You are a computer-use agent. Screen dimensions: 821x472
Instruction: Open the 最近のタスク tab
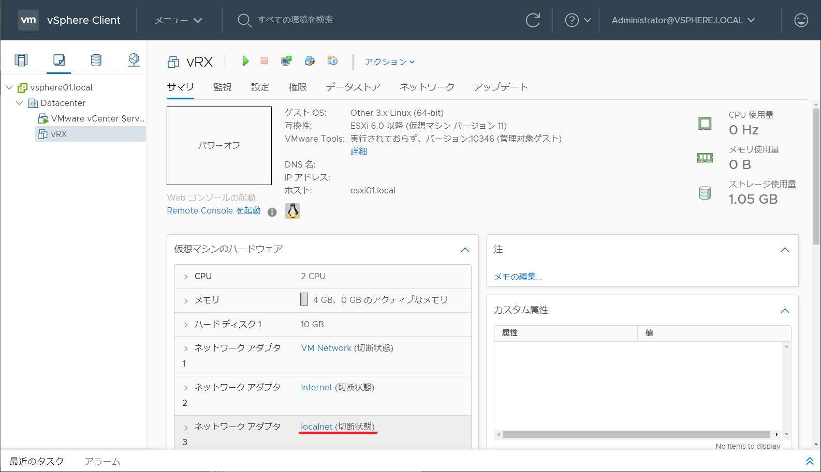(37, 461)
